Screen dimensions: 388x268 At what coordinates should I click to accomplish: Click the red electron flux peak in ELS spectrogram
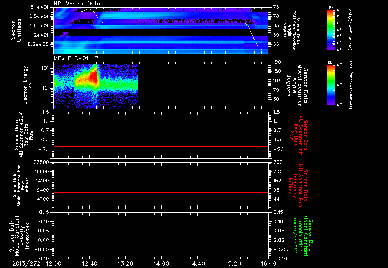click(94, 76)
